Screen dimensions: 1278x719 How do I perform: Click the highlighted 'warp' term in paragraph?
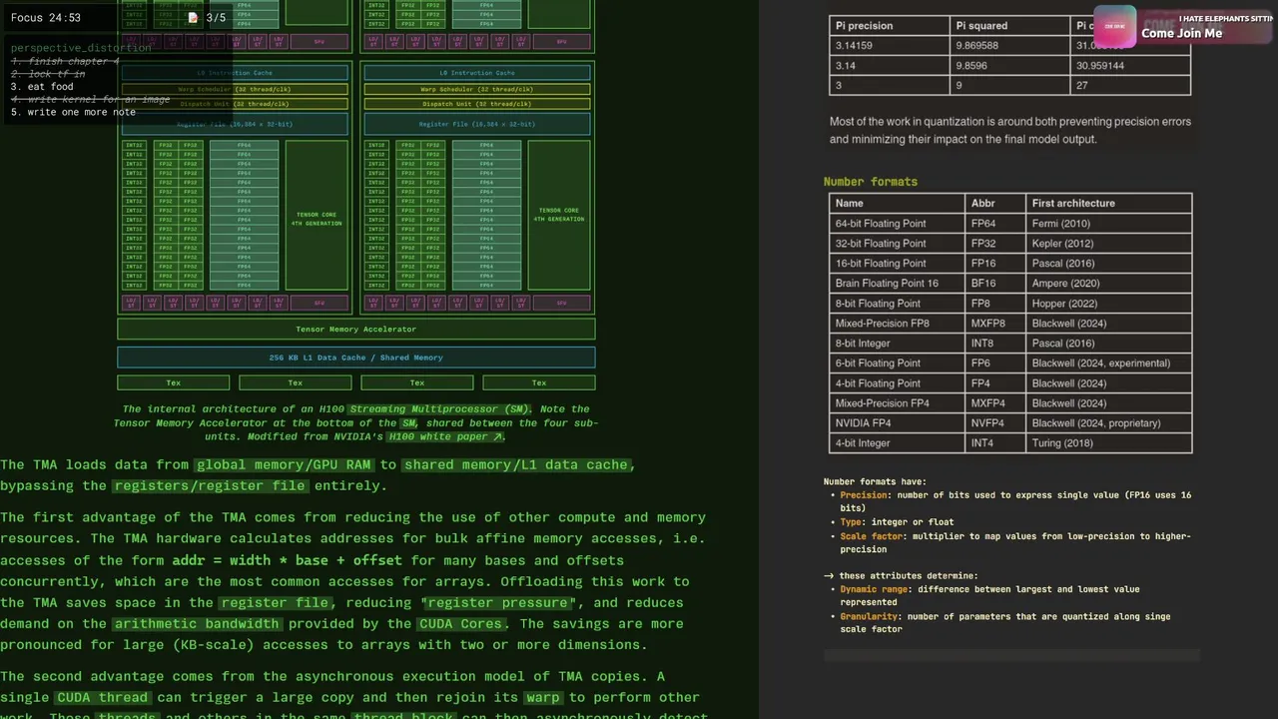point(543,697)
